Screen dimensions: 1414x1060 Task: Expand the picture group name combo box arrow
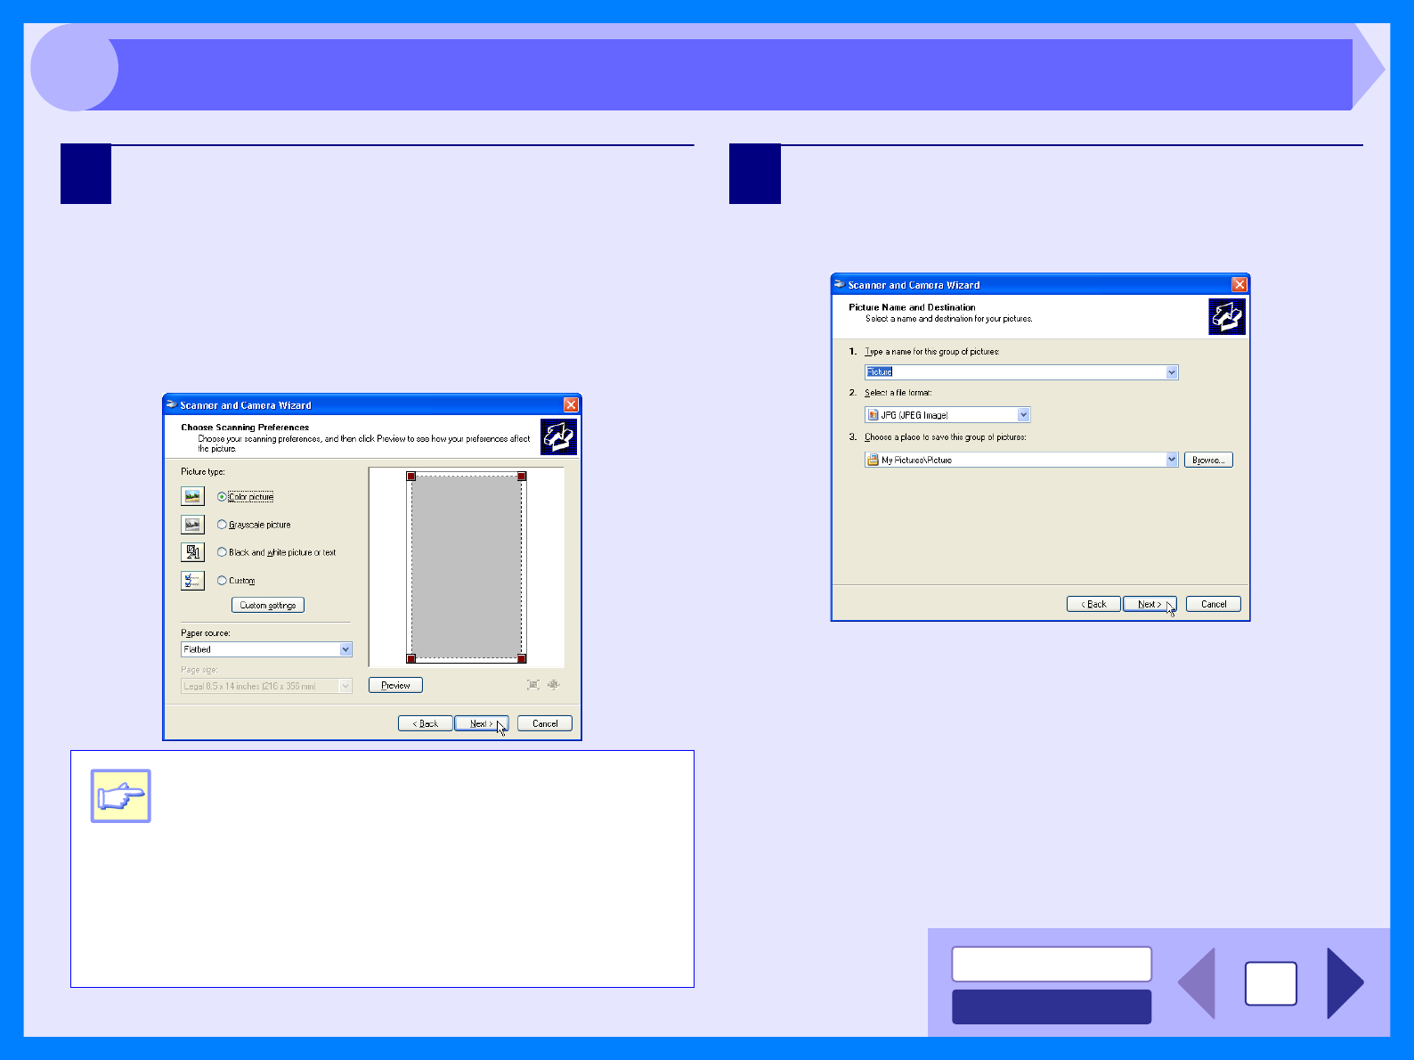pyautogui.click(x=1172, y=372)
